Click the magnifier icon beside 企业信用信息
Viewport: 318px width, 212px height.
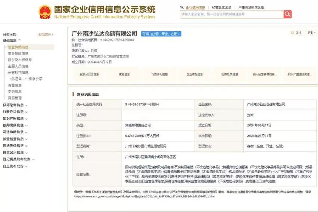coord(182,7)
